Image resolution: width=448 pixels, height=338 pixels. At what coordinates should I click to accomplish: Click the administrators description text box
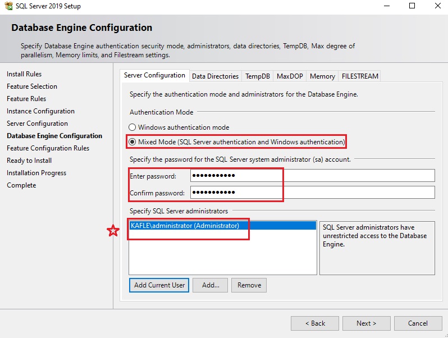tap(377, 248)
